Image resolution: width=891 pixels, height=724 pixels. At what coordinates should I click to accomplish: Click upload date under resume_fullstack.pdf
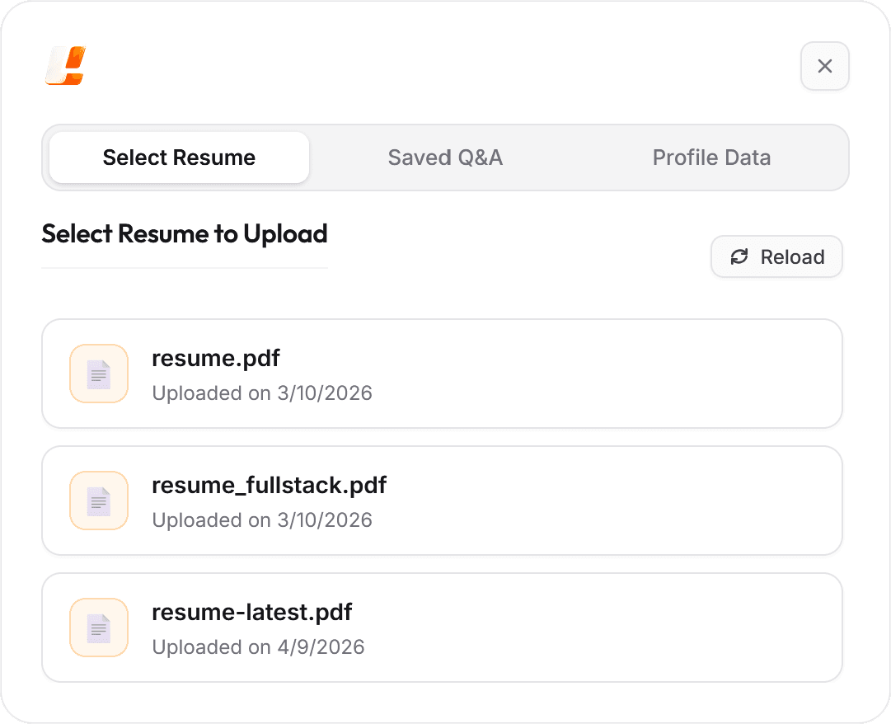[262, 520]
